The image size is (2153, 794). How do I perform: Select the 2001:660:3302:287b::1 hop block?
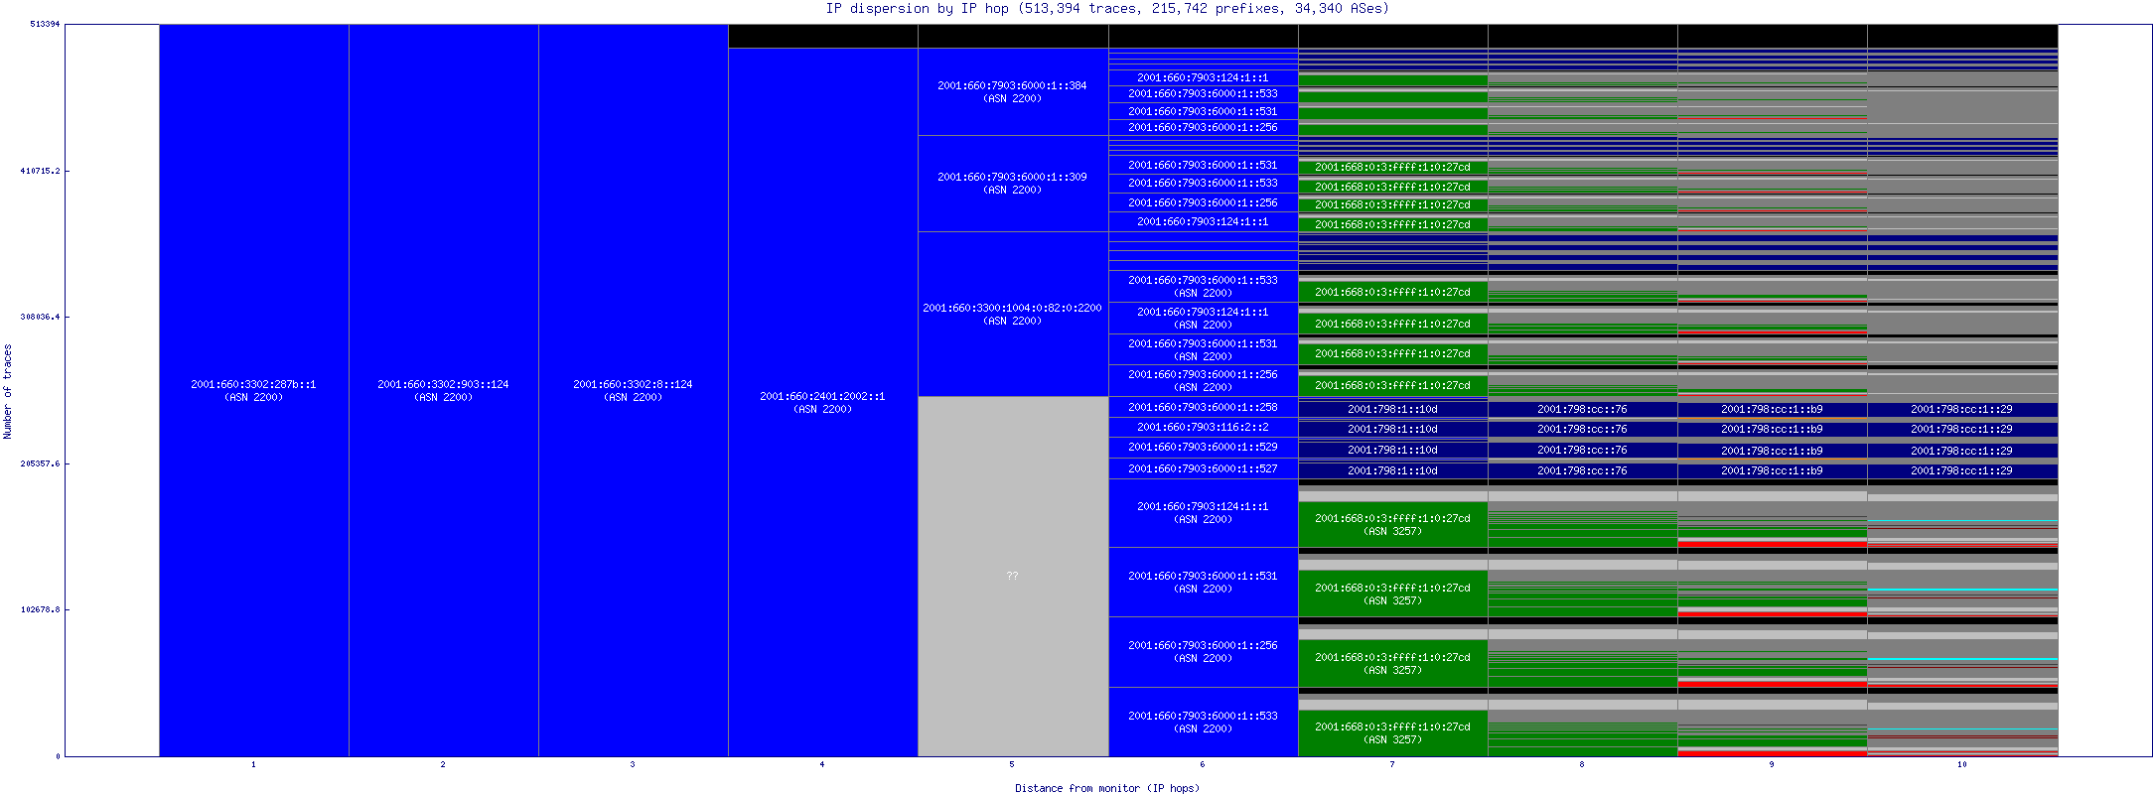tap(253, 390)
